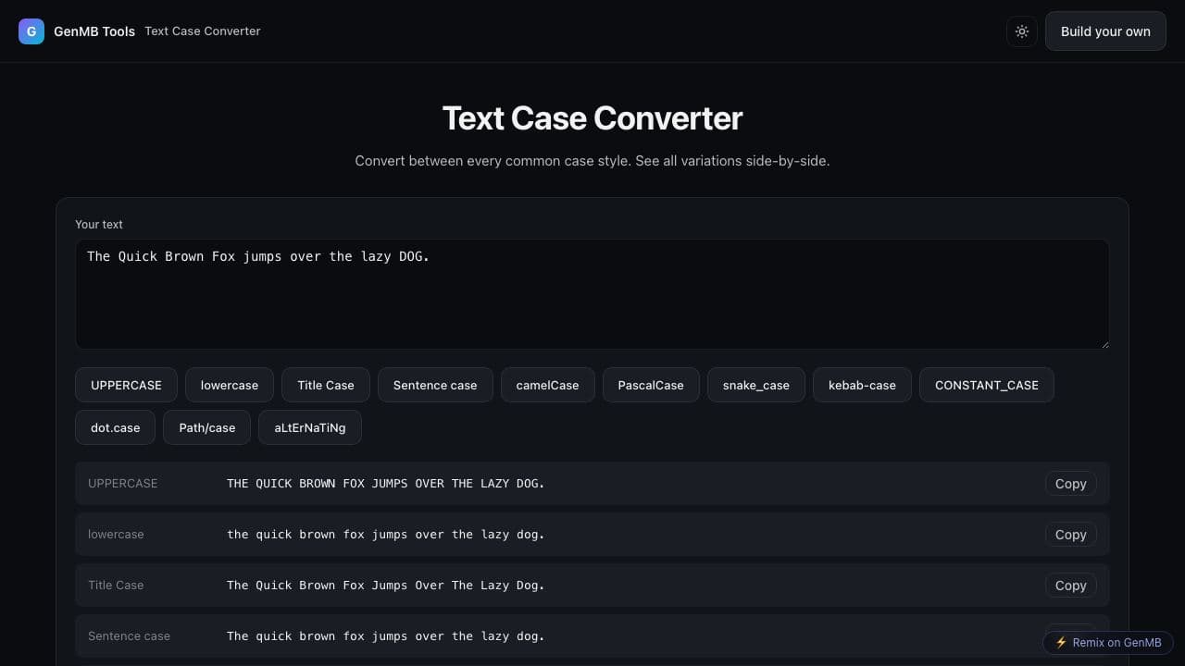Apply CONSTANT_CASE conversion
The height and width of the screenshot is (666, 1185).
click(987, 385)
